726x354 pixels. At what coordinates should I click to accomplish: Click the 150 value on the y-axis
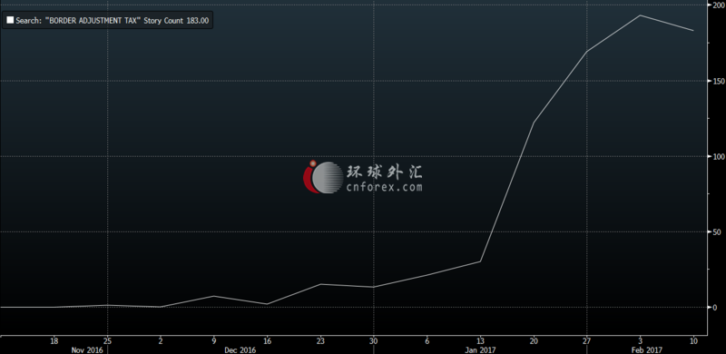coord(718,81)
